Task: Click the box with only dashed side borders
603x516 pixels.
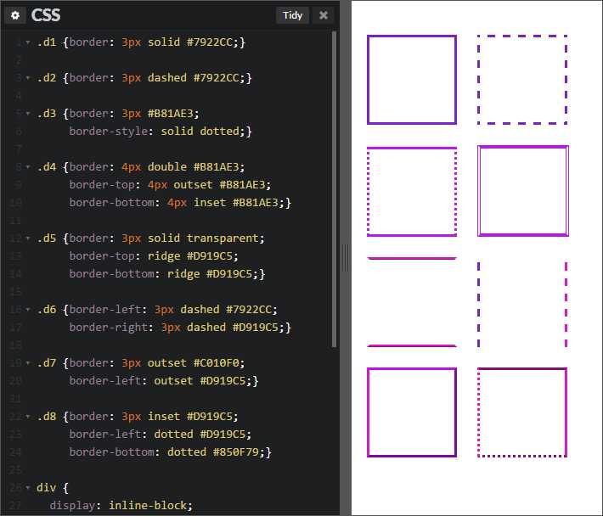Action: pyautogui.click(x=522, y=304)
